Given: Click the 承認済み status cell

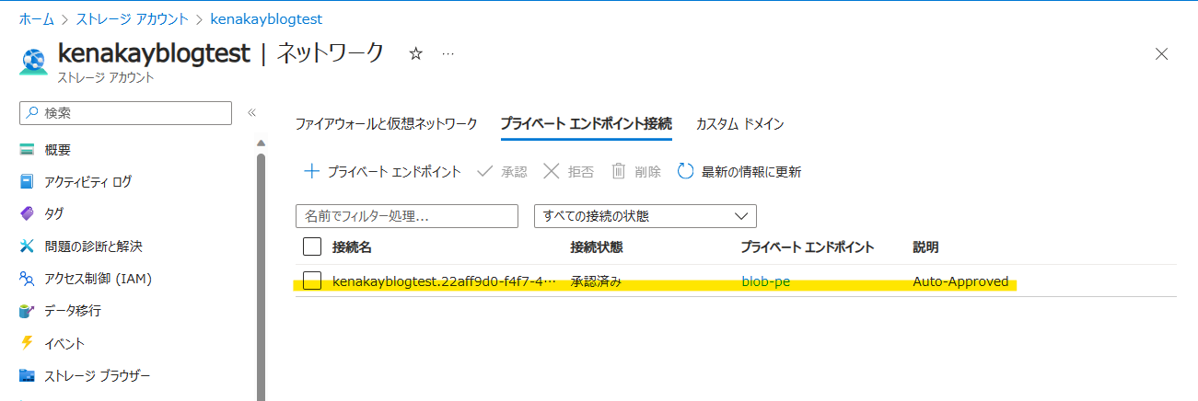Looking at the screenshot, I should click(596, 281).
